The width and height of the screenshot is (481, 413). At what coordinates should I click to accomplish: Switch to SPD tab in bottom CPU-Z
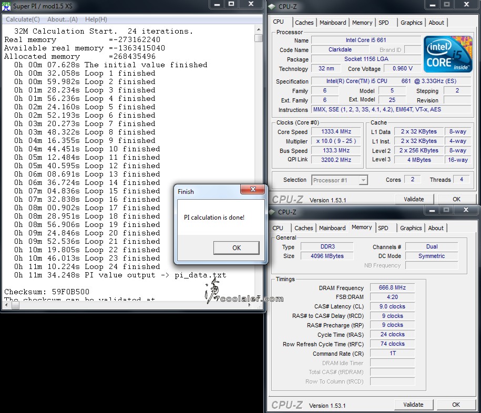383,228
